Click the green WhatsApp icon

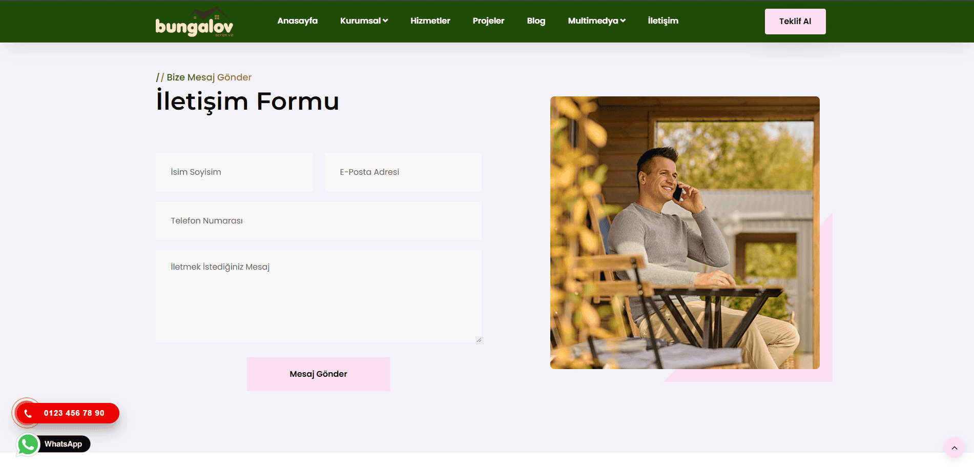click(x=28, y=444)
